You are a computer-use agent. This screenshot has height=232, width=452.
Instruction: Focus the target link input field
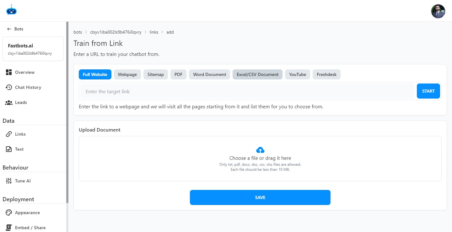click(247, 91)
